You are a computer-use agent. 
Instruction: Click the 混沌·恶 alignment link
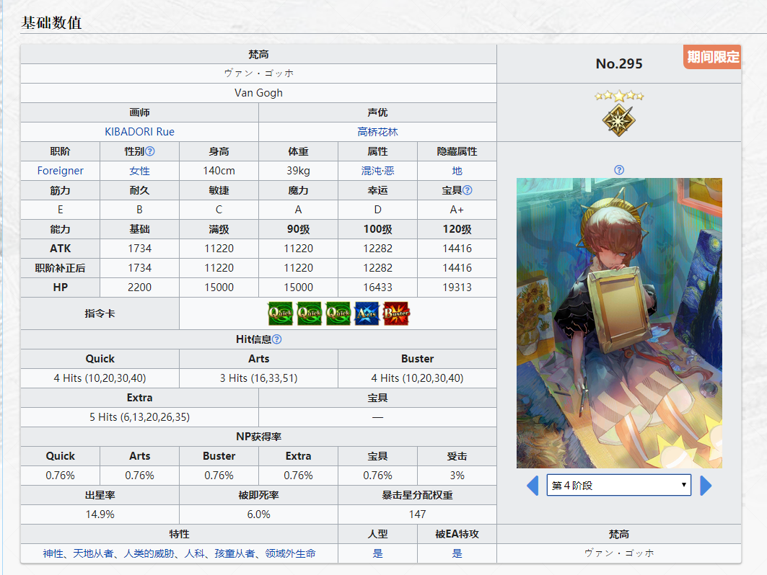[377, 171]
